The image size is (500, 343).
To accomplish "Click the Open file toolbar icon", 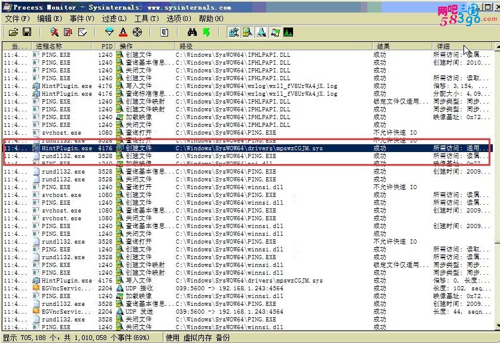I will click(x=13, y=32).
